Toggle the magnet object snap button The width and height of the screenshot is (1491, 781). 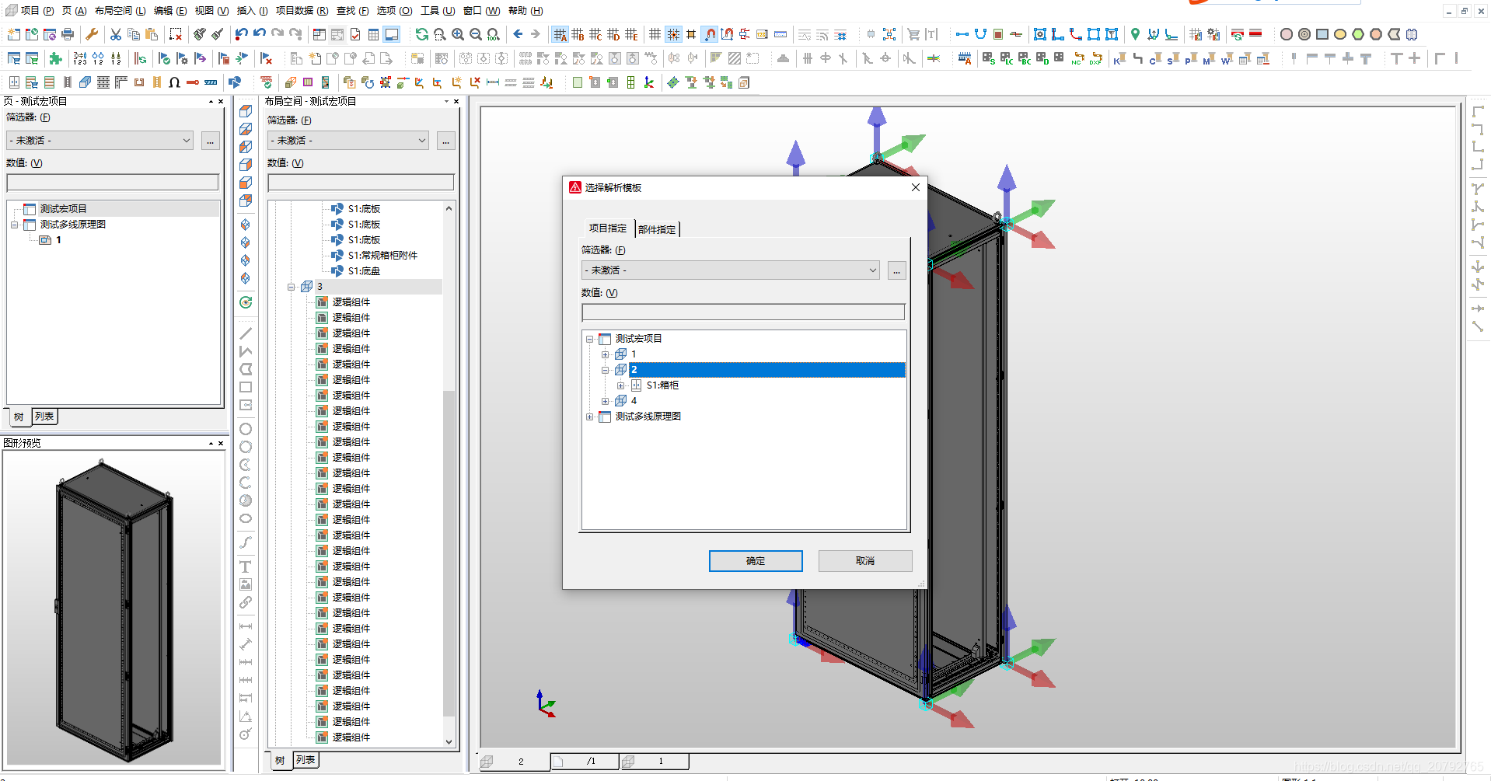(710, 34)
